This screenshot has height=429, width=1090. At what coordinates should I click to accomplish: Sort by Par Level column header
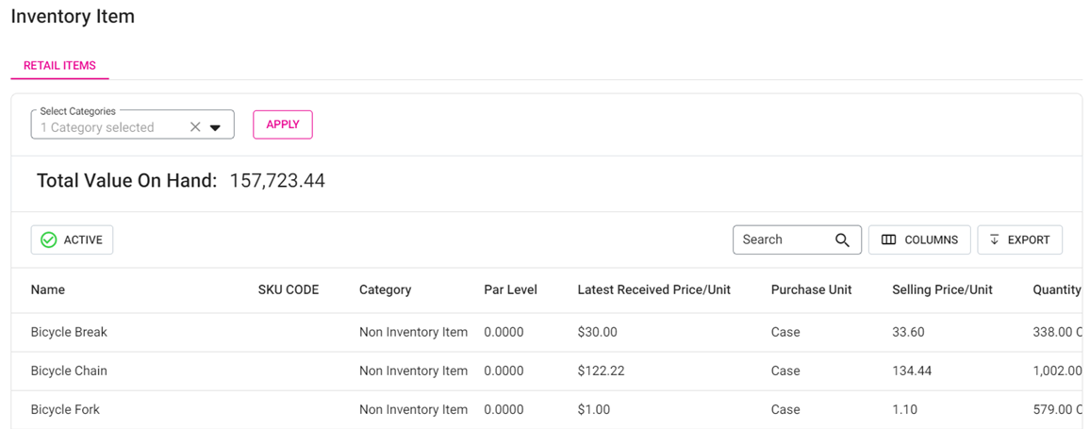click(x=510, y=289)
